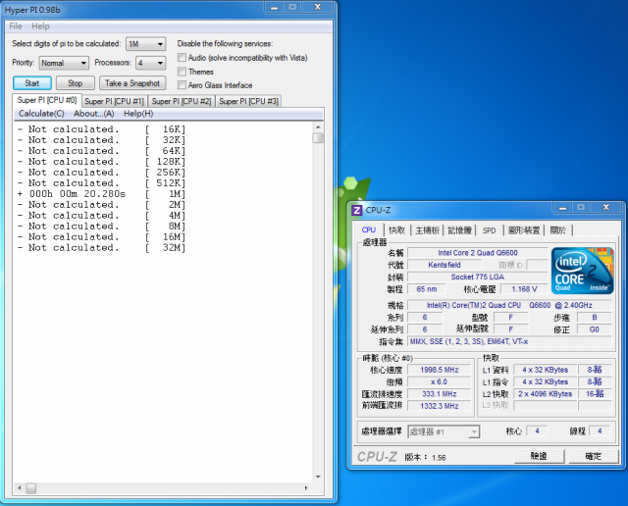Click the '1.168 V' core voltage value
The image size is (628, 506).
[524, 289]
